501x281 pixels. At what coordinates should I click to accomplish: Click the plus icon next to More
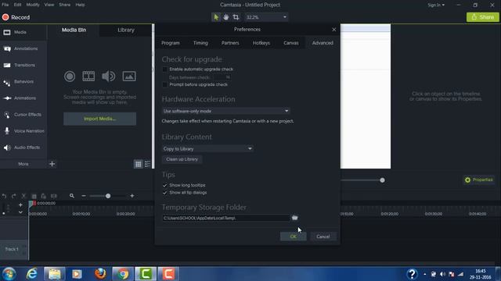(52, 164)
